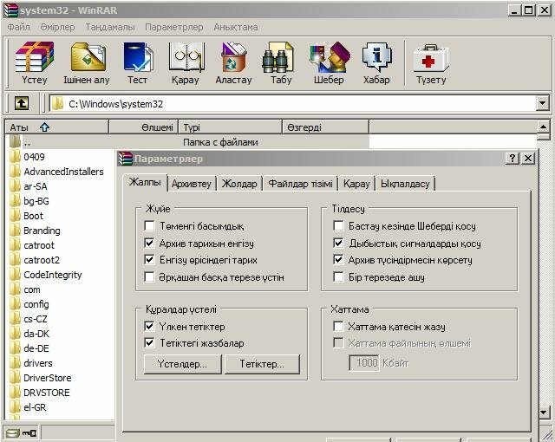Switch to the Ықпалдасу tab
Viewport: 555px width, 442px height.
coord(405,184)
